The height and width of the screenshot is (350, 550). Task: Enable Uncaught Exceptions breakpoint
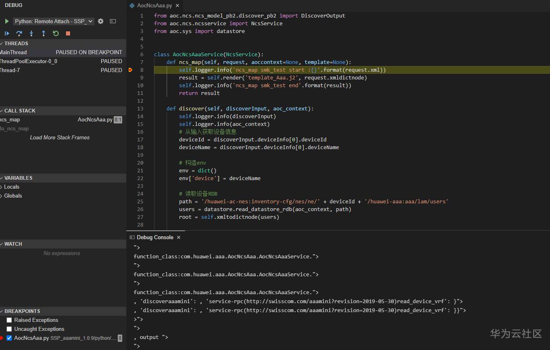pos(9,329)
